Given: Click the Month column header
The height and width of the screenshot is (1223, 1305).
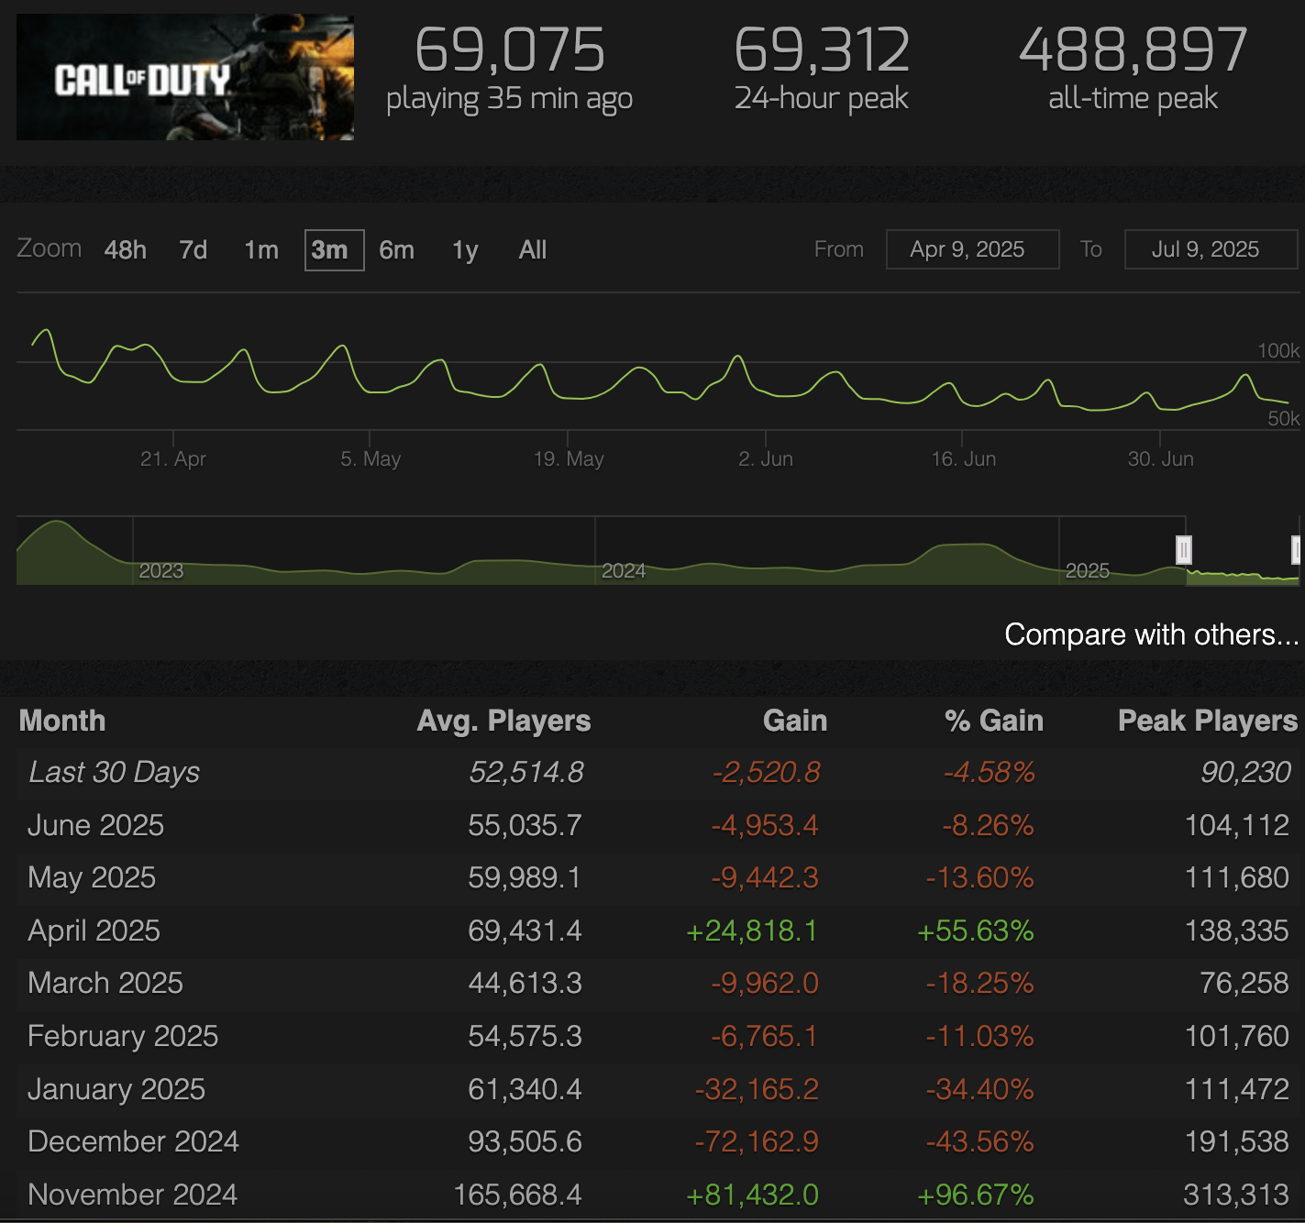Looking at the screenshot, I should point(62,721).
